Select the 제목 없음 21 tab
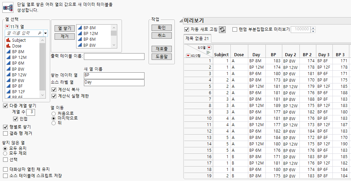Image resolution: width=351 pixels, height=181 pixels. tap(197, 39)
